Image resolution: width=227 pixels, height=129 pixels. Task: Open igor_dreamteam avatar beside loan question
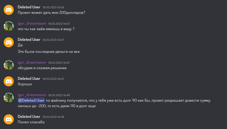tap(9, 26)
